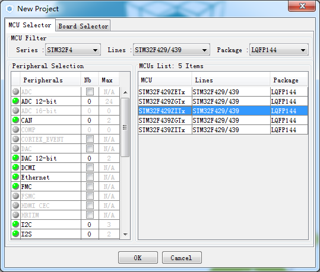Confirm with the OK button
Image resolution: width=320 pixels, height=272 pixels.
click(138, 258)
